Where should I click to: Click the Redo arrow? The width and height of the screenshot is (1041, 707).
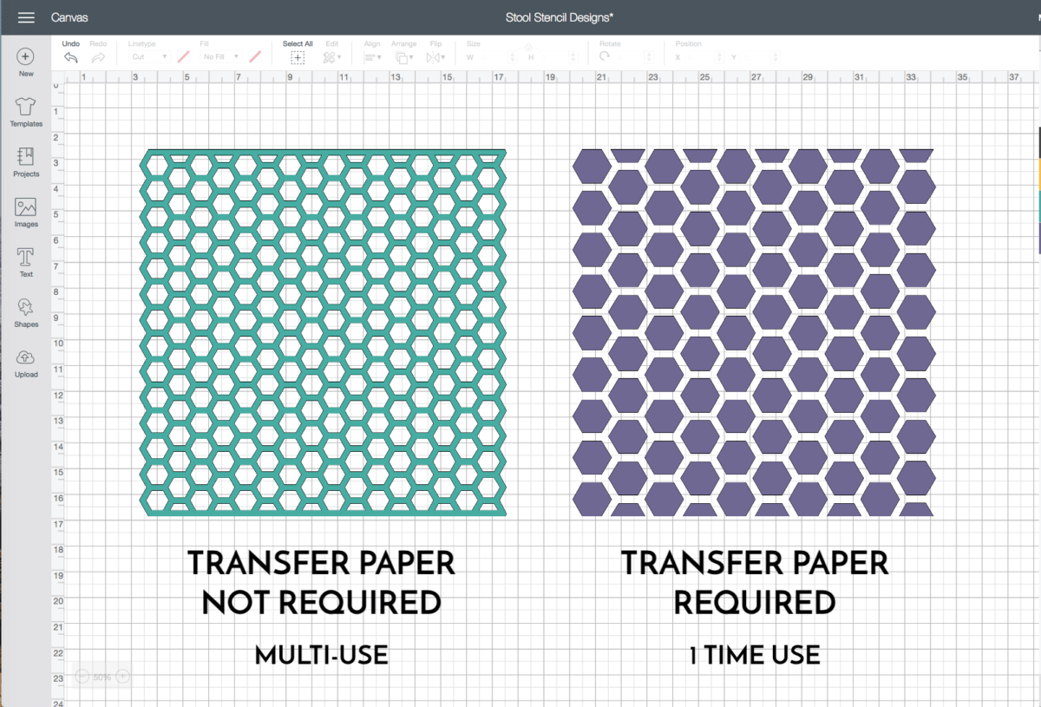tap(99, 56)
